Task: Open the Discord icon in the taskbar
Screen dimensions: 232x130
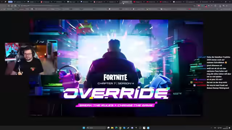Action: 132,128
